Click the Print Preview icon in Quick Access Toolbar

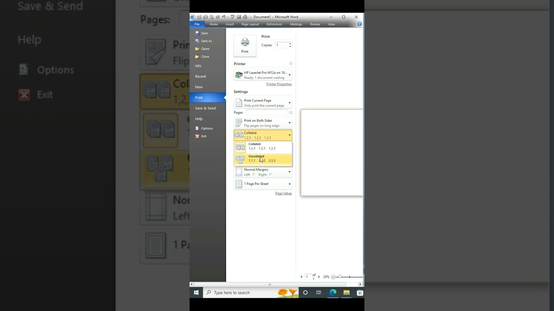coord(211,17)
